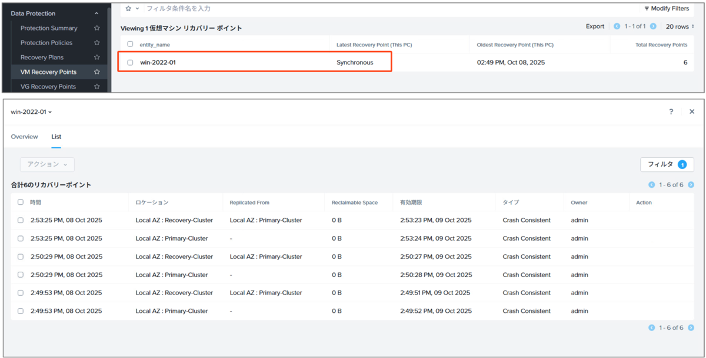706x358 pixels.
Task: Open the アクション actions dropdown
Action: click(47, 165)
